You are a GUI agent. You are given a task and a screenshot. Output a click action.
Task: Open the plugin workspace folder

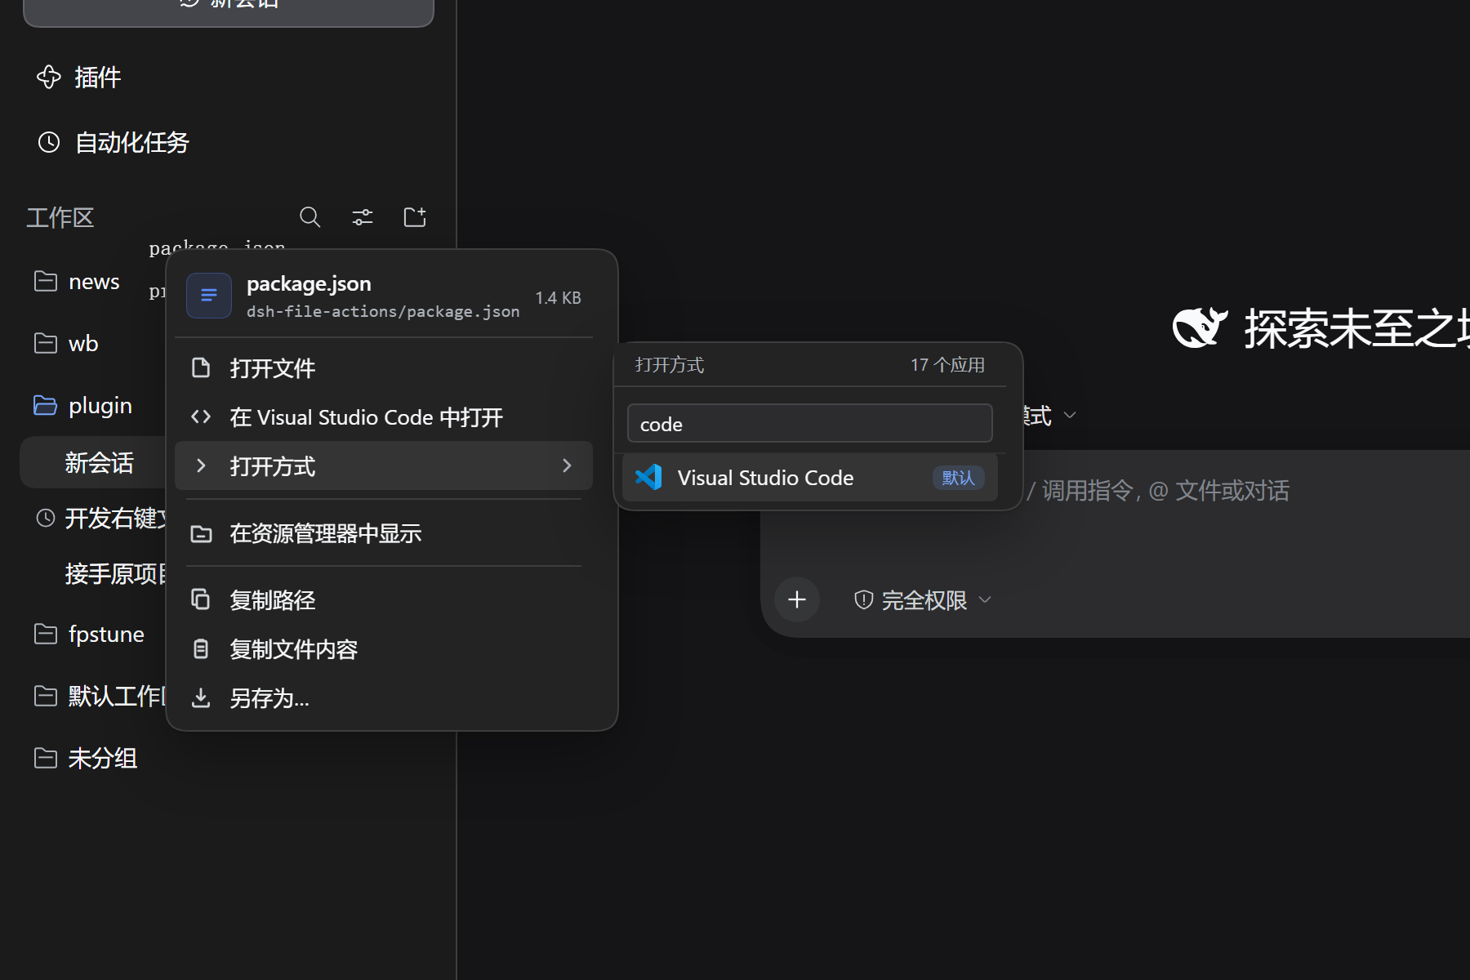[82, 406]
